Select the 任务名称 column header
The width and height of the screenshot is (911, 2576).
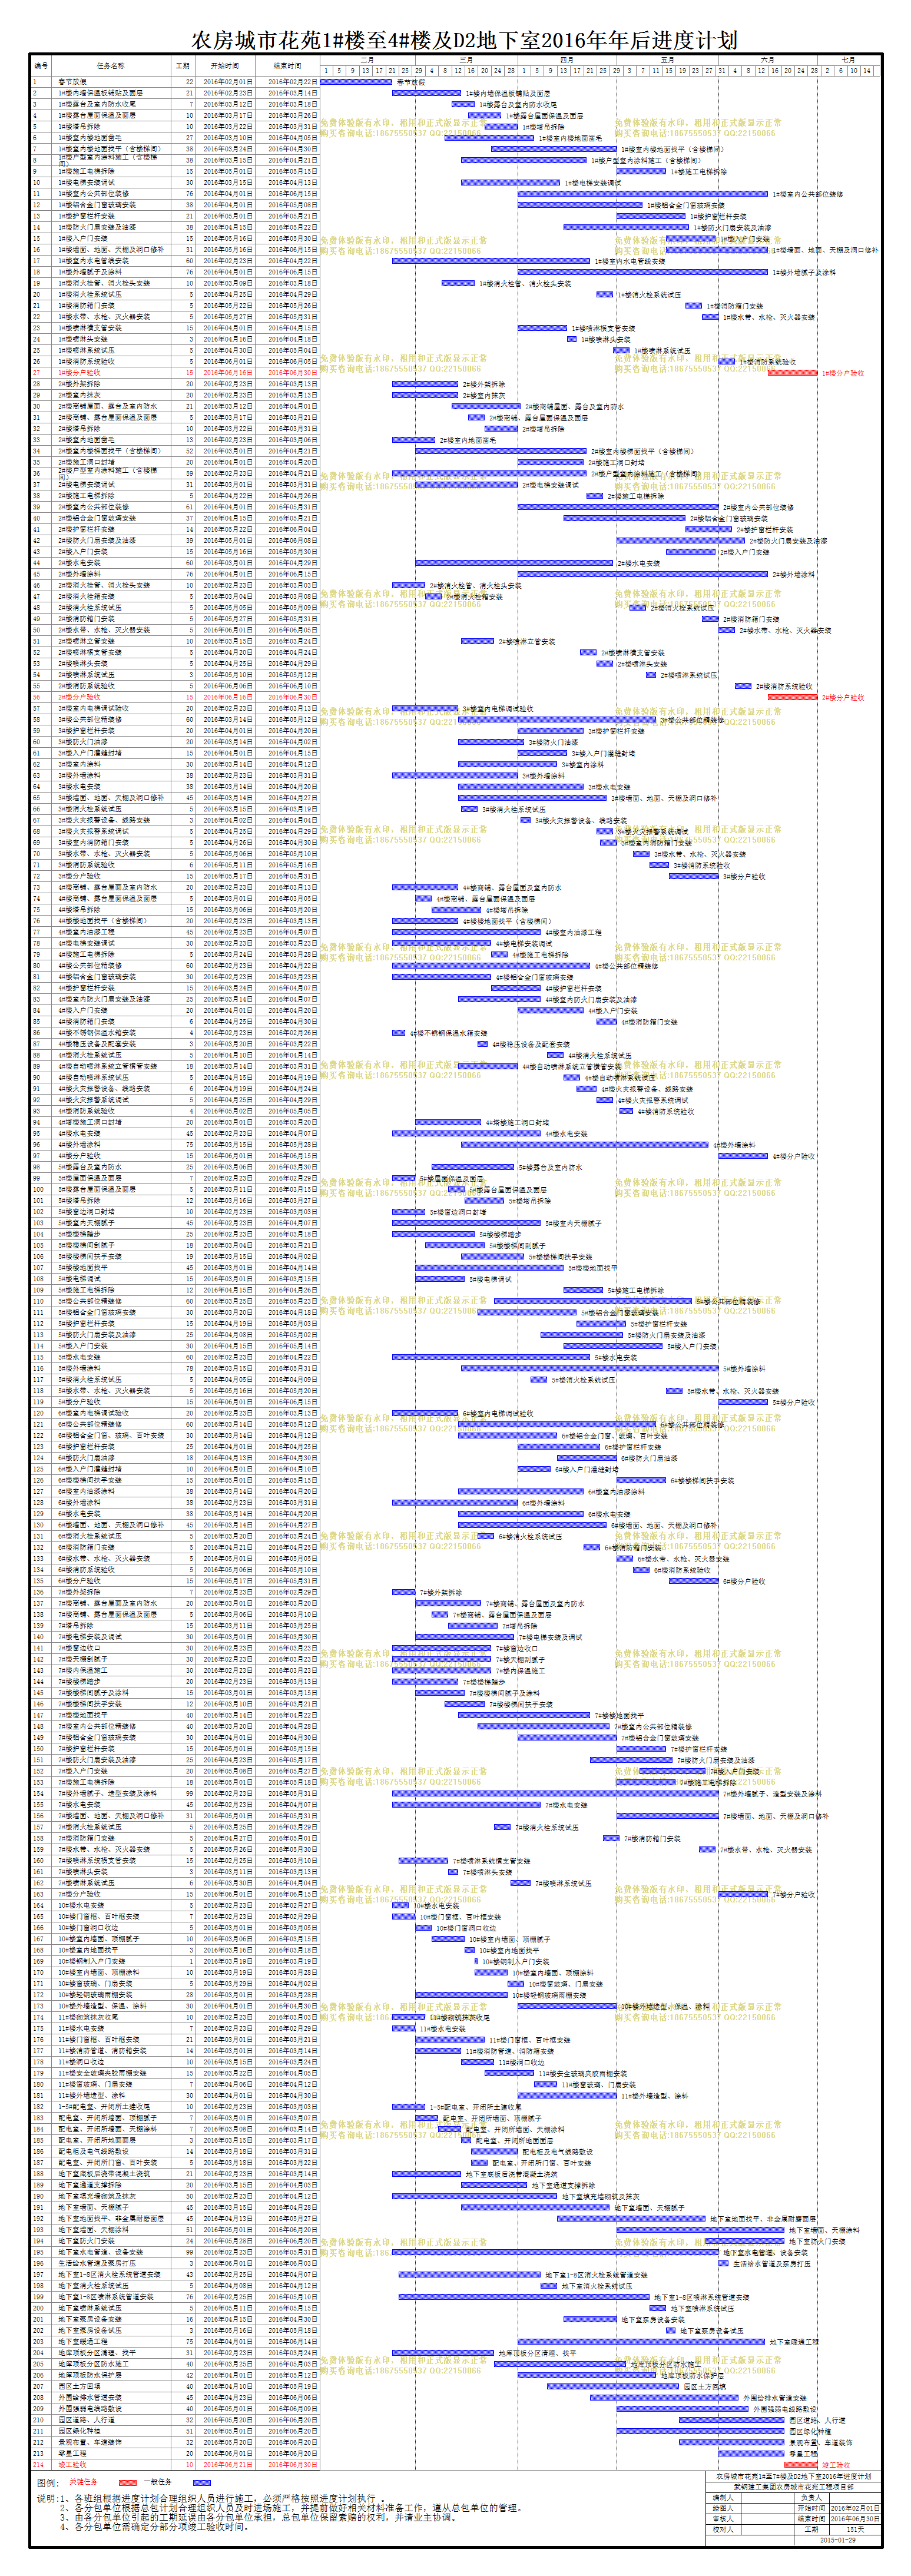pyautogui.click(x=110, y=66)
